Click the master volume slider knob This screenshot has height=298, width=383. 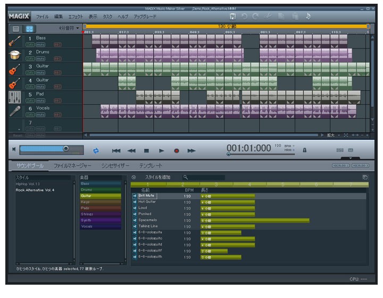click(66, 148)
